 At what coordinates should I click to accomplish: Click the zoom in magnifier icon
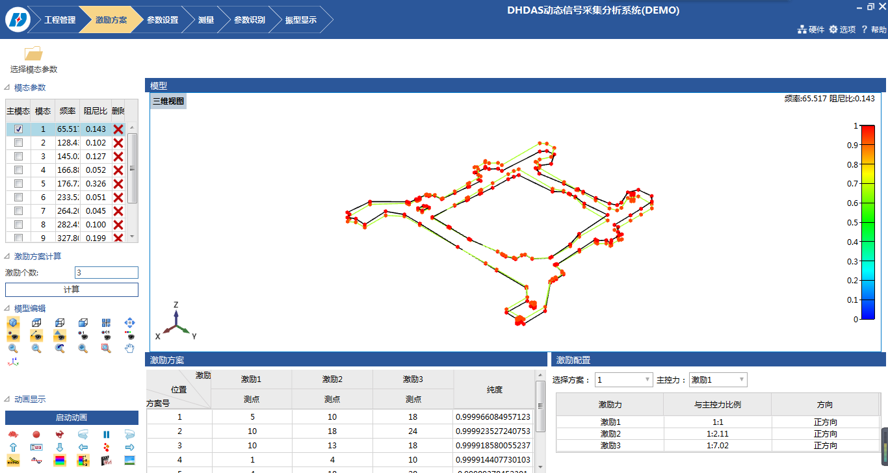point(13,348)
